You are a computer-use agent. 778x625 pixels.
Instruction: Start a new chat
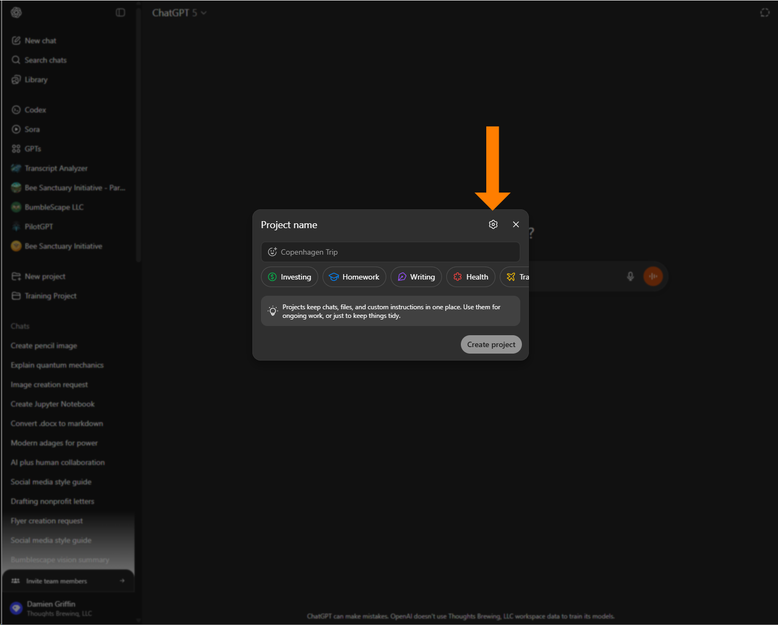pos(39,40)
